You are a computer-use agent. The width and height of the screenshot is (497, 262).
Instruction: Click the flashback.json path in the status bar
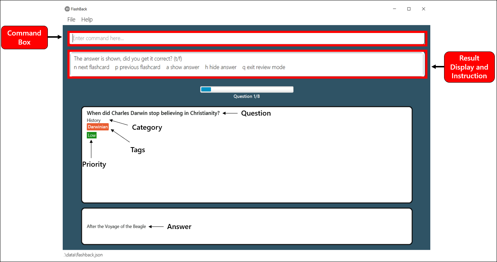(x=82, y=255)
